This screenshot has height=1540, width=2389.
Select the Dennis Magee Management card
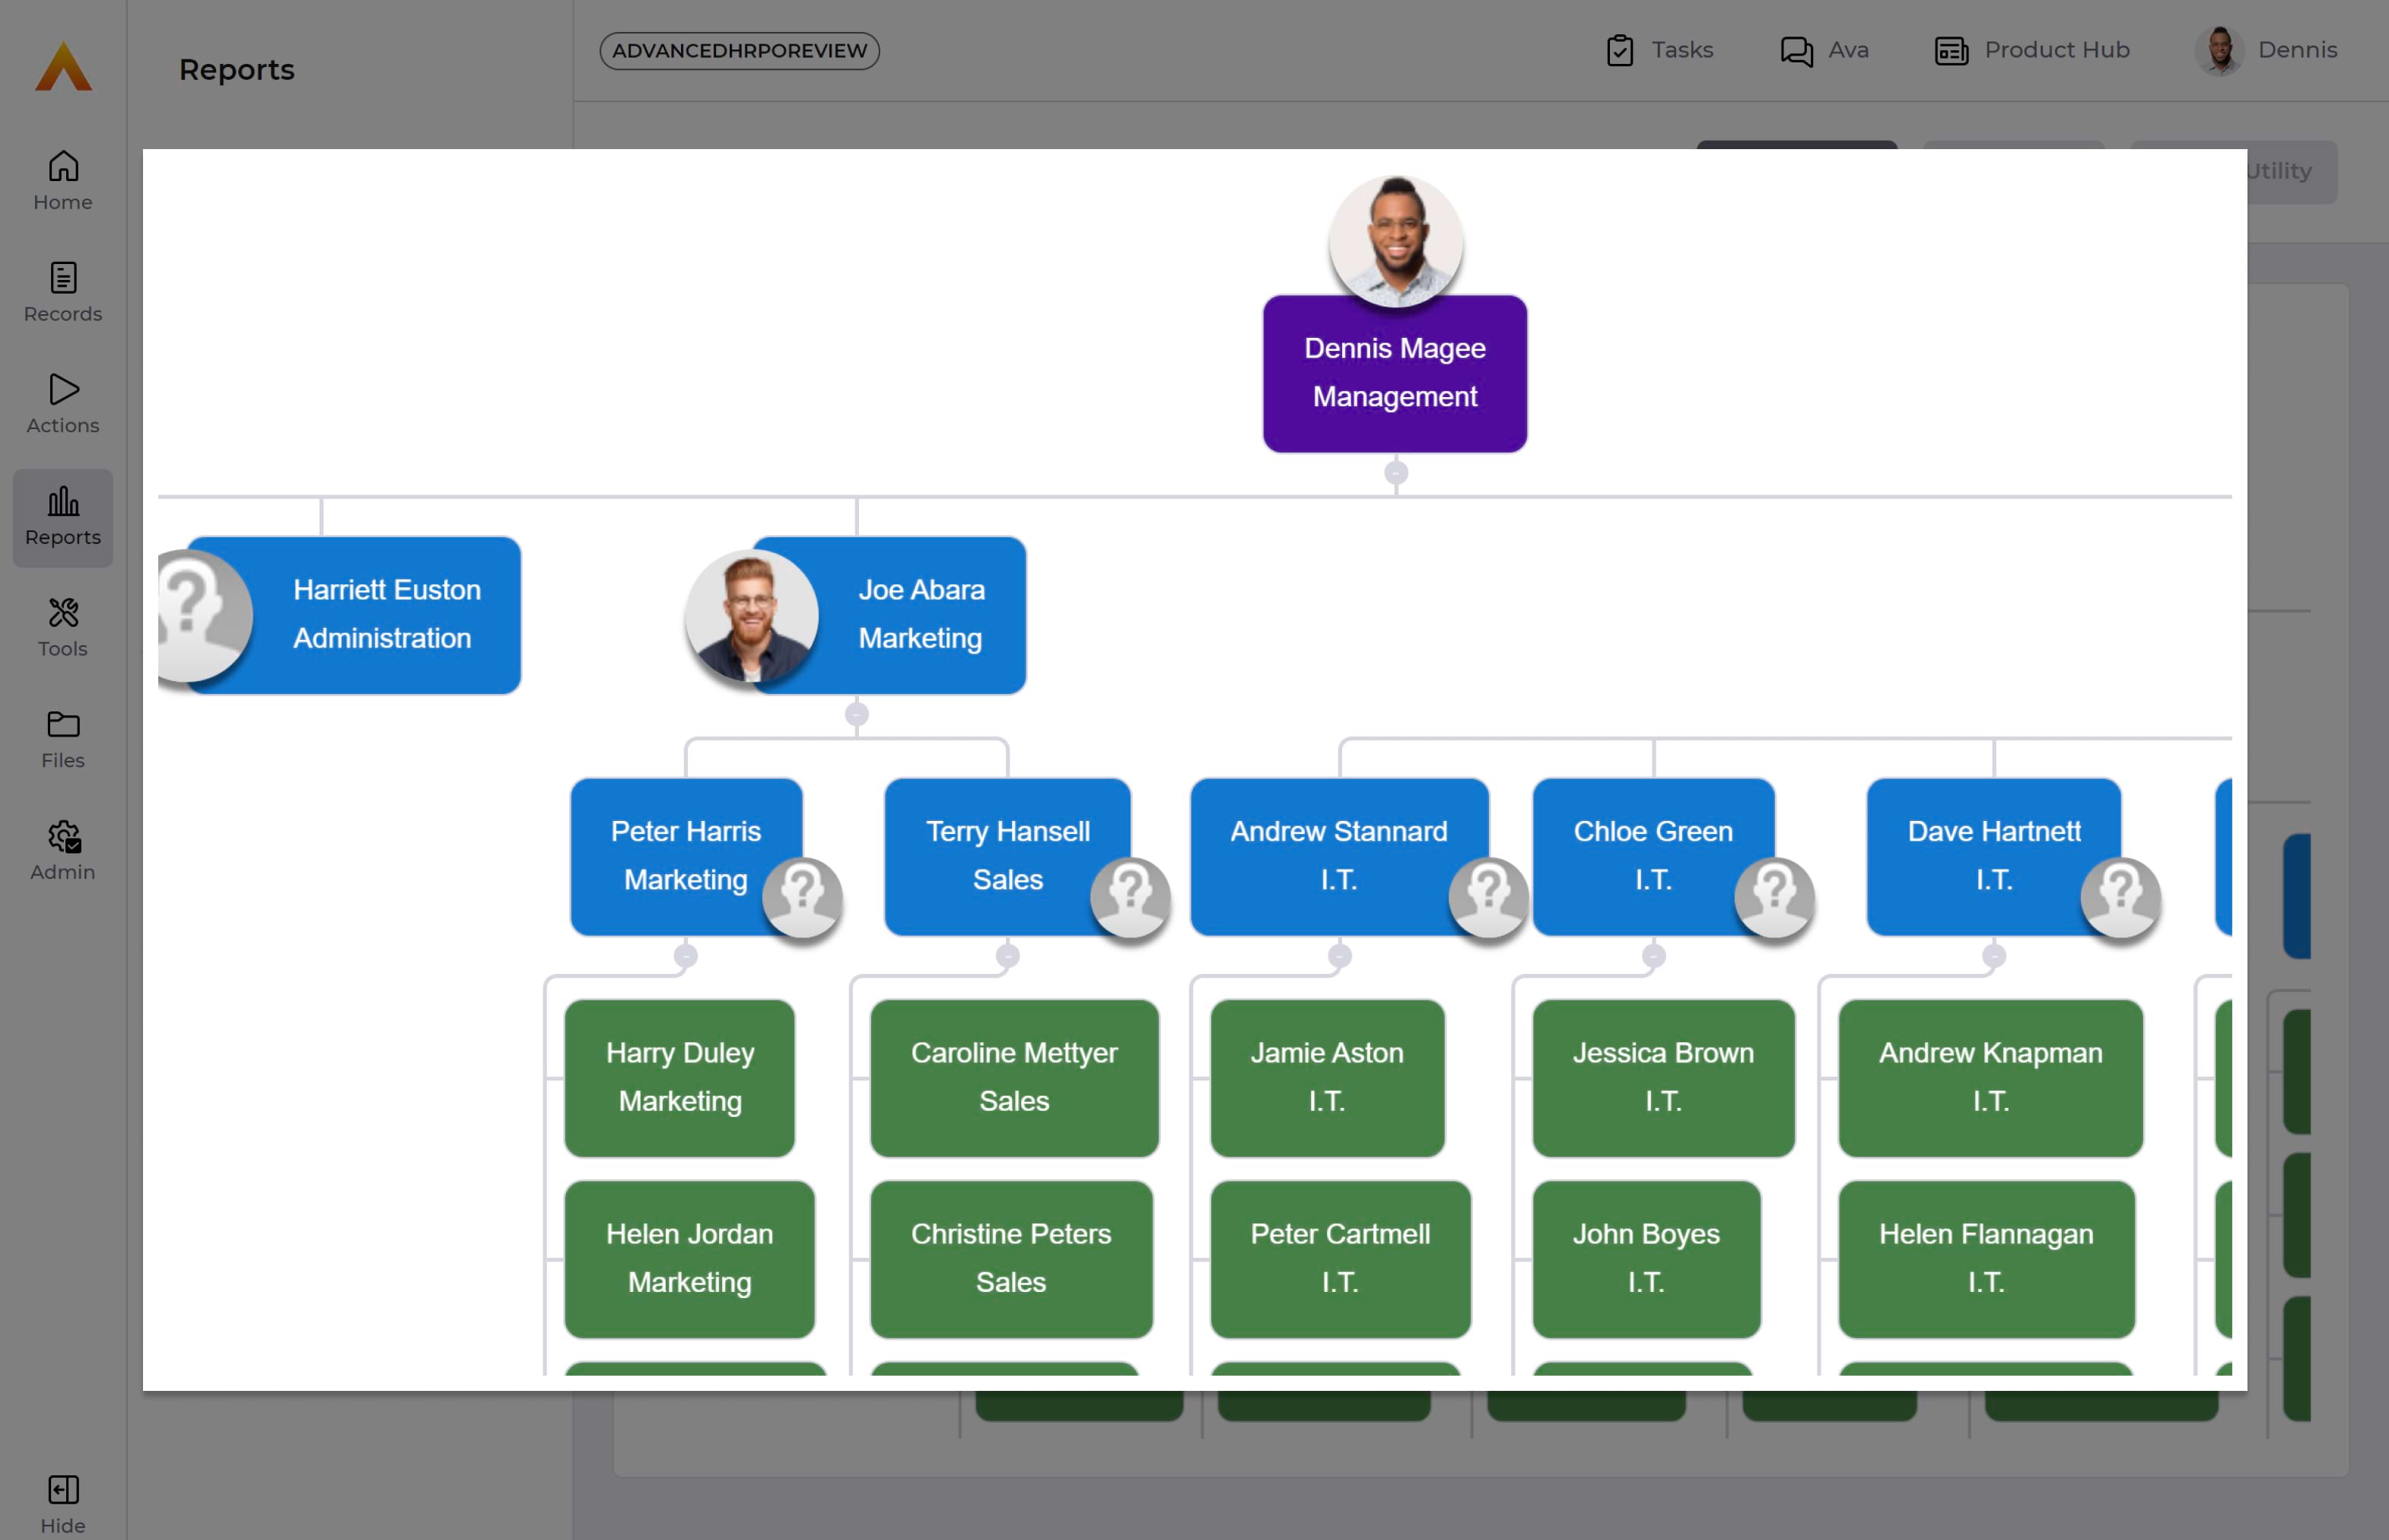tap(1395, 373)
